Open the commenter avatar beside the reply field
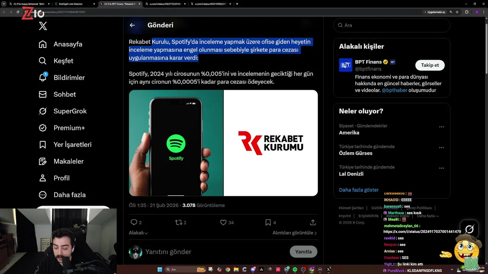The width and height of the screenshot is (488, 274). pos(135,252)
